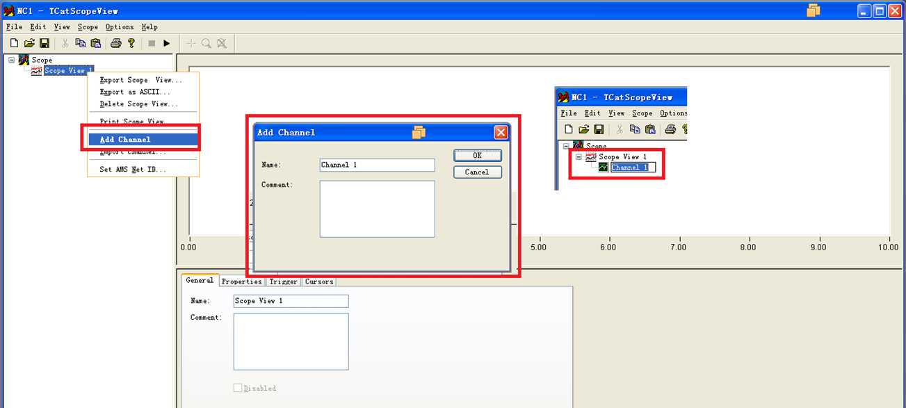Image resolution: width=906 pixels, height=408 pixels.
Task: Collapse the Scope node in inset window tree
Action: point(567,146)
